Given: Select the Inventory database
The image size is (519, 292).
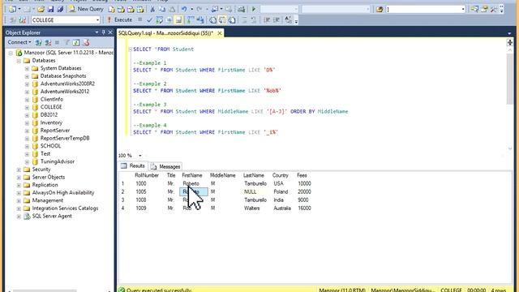Looking at the screenshot, I should click(x=51, y=122).
